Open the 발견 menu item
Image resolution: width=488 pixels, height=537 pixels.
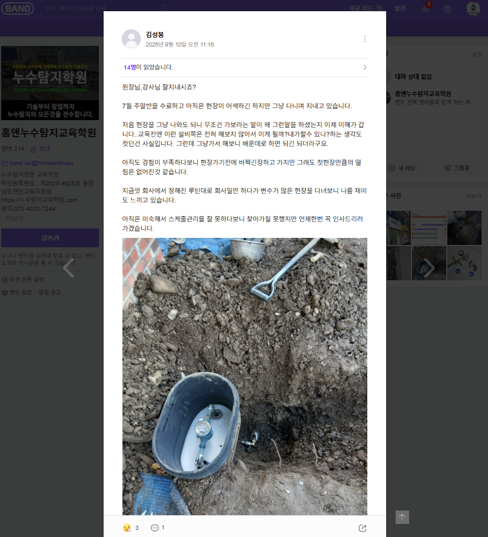click(x=400, y=8)
